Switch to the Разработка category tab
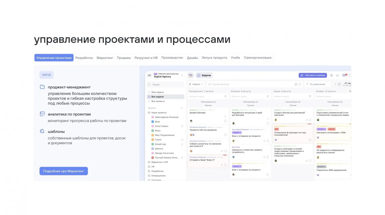The image size is (385, 215). (x=84, y=58)
